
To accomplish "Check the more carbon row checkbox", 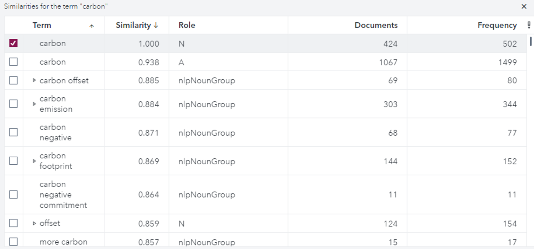I will click(x=13, y=242).
